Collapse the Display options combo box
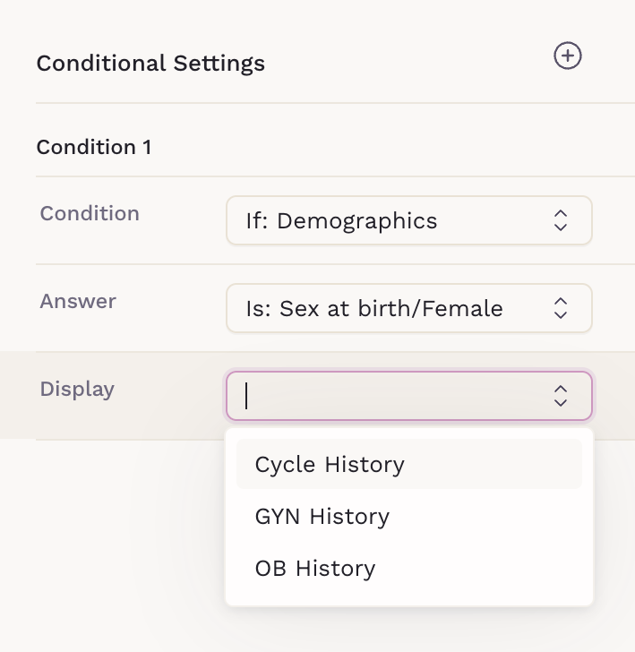 [x=561, y=396]
